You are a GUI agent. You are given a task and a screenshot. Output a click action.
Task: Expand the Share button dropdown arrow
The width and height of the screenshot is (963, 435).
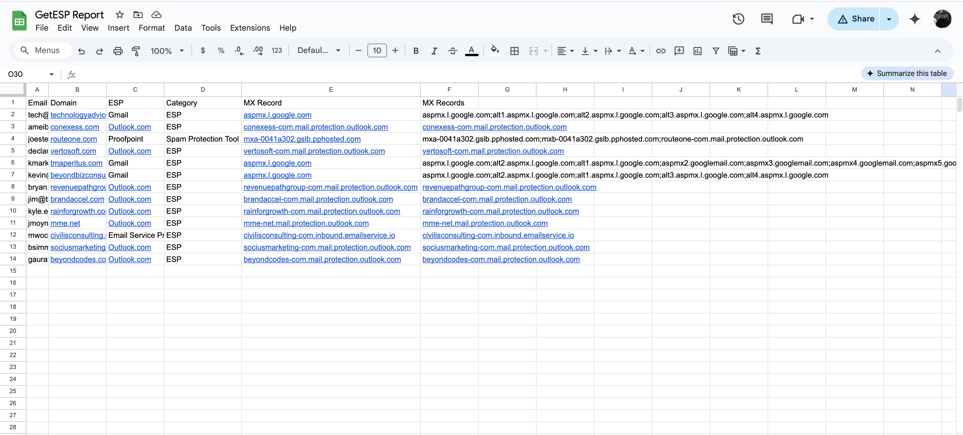click(x=888, y=19)
